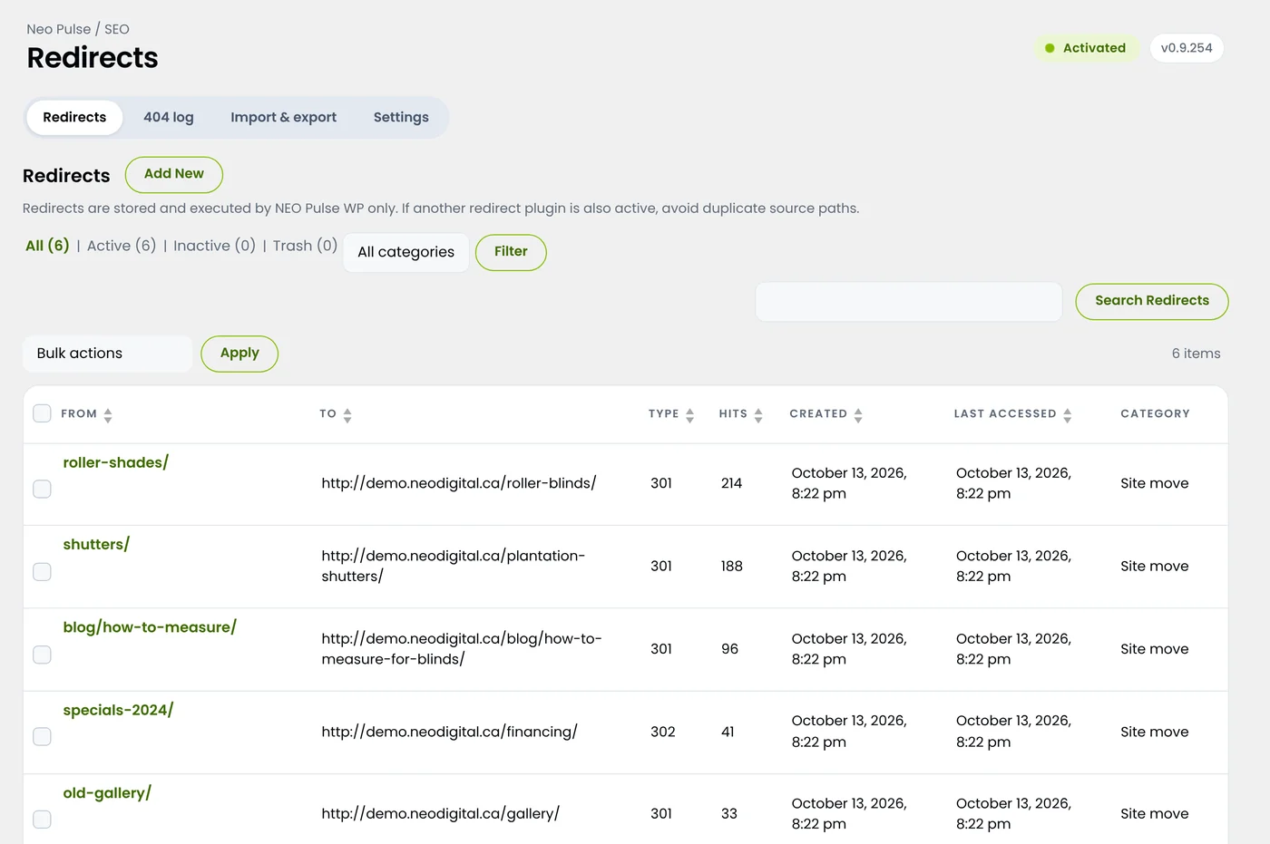Select the old-gallery/ row checkbox
The width and height of the screenshot is (1270, 844).
coord(42,820)
